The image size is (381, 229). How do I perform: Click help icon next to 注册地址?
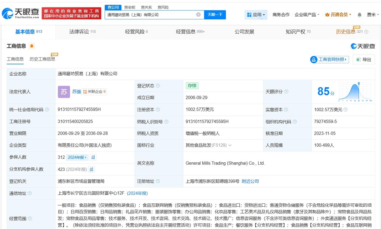pyautogui.click(x=158, y=181)
